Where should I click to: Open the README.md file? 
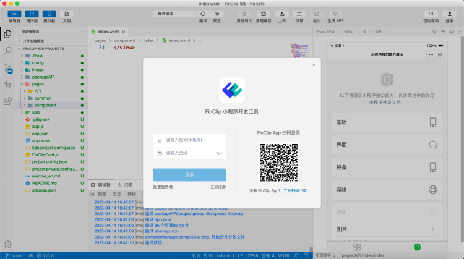[52, 184]
